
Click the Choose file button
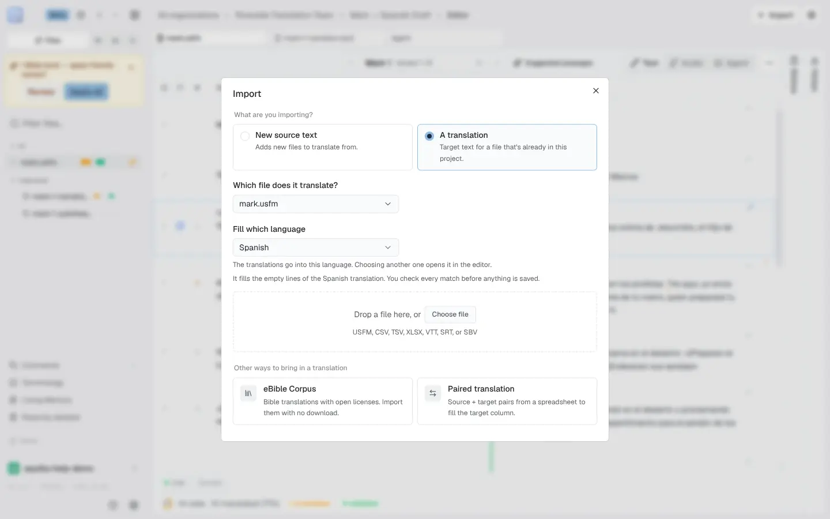[x=450, y=314]
